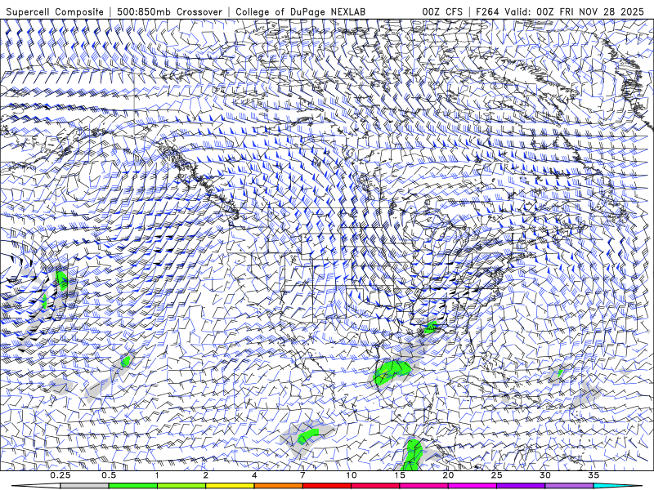Select the purple 25–30 legend swatch
Image resolution: width=654 pixels, height=490 pixels.
click(x=521, y=486)
